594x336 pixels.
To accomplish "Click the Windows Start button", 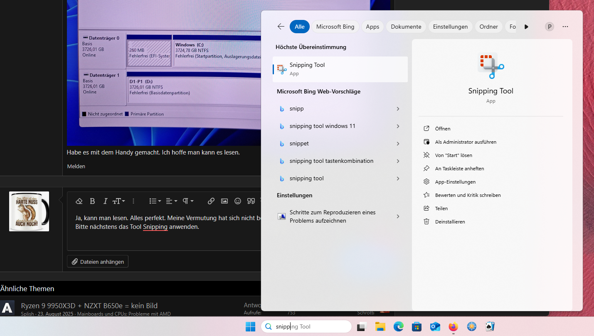I will (x=250, y=327).
